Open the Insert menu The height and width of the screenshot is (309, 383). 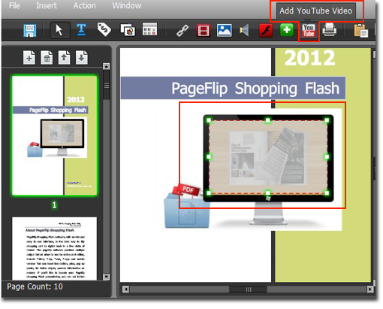coord(47,5)
